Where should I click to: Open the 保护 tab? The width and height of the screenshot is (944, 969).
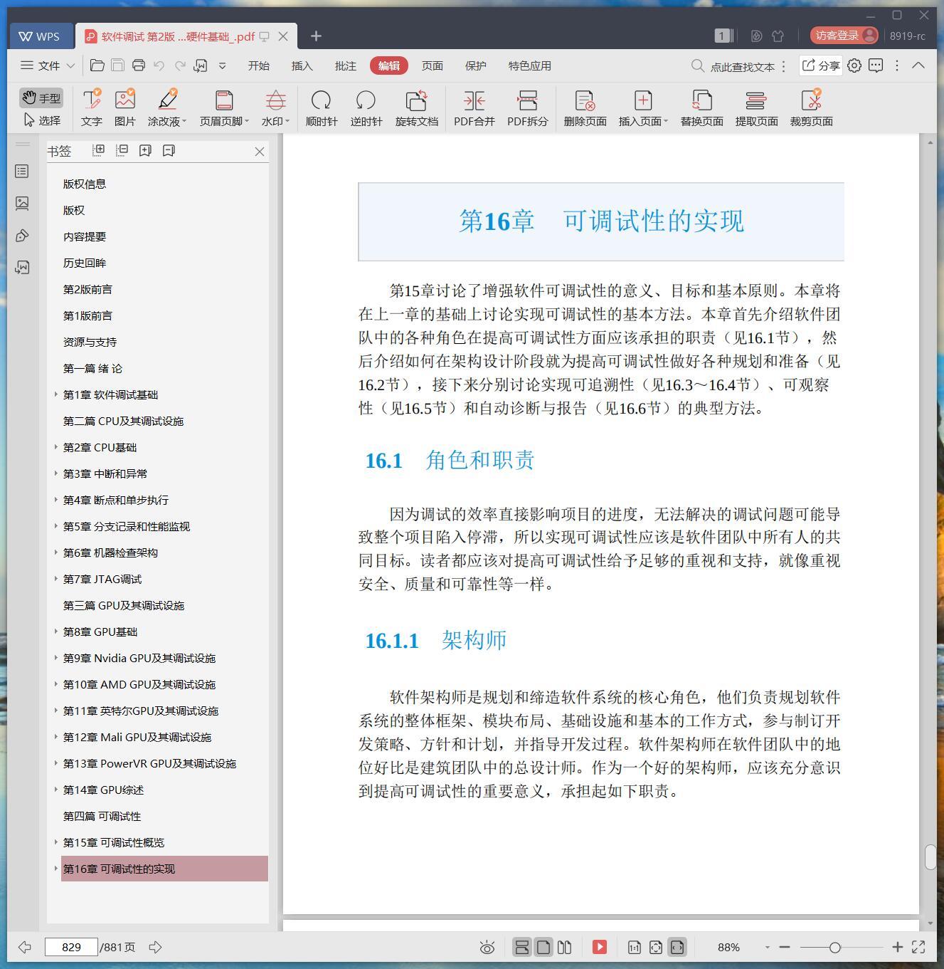[476, 66]
